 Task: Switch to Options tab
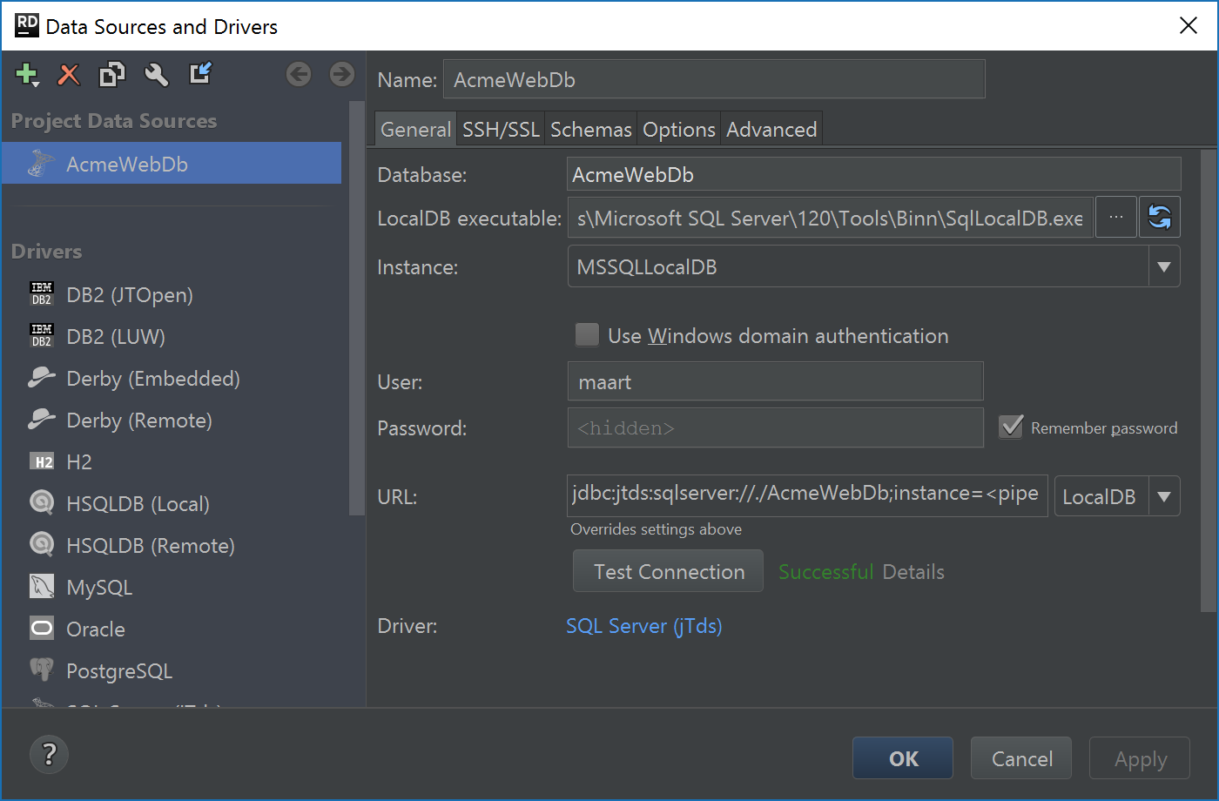(x=679, y=130)
